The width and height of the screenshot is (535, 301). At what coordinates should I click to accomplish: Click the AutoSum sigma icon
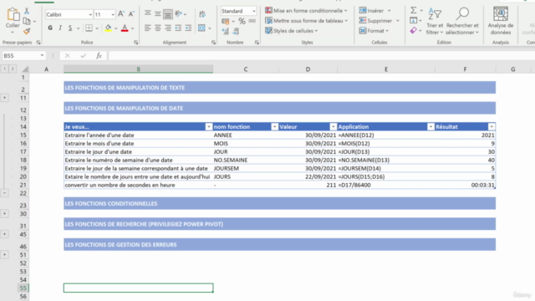pyautogui.click(x=414, y=10)
